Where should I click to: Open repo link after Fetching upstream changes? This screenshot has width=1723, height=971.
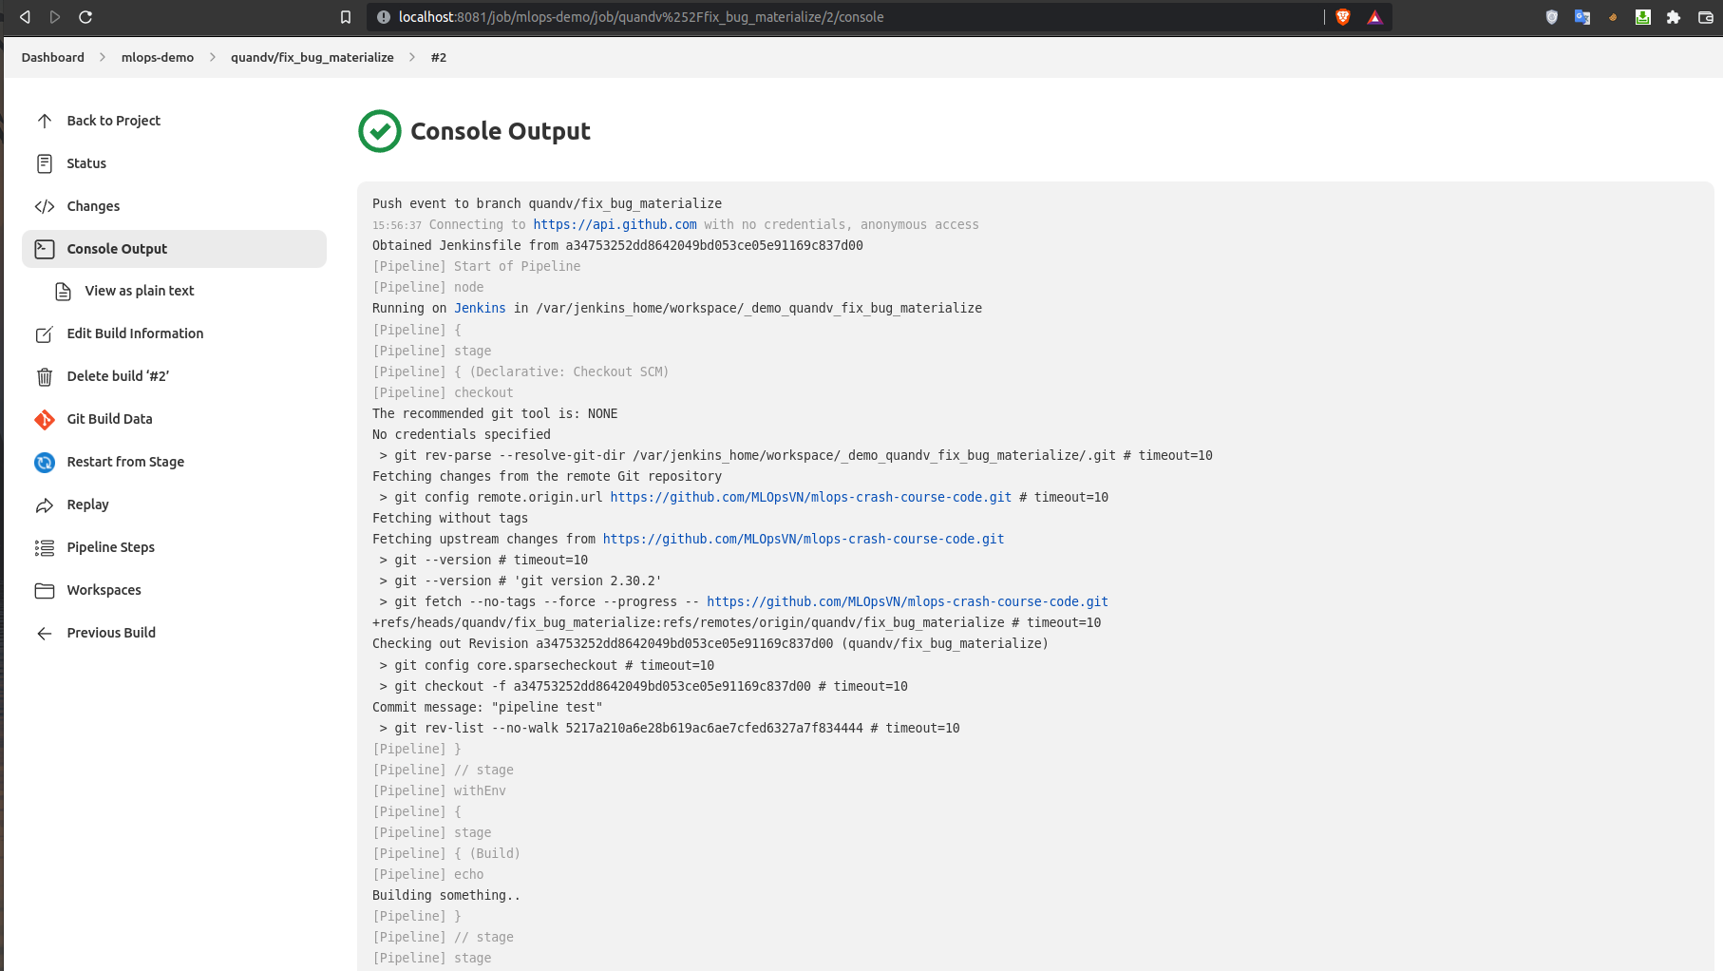click(x=804, y=539)
